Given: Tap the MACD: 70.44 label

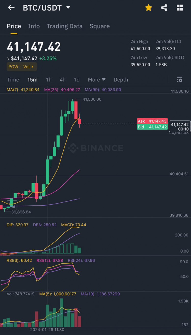Looking at the screenshot, I should coord(74,225).
